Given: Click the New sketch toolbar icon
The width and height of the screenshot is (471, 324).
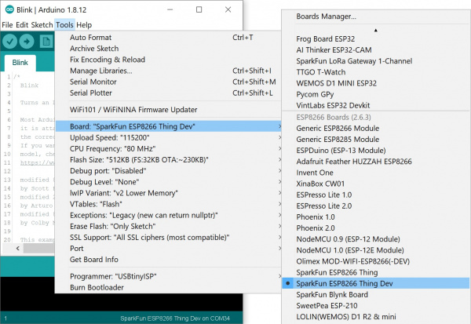Looking at the screenshot, I should click(46, 41).
